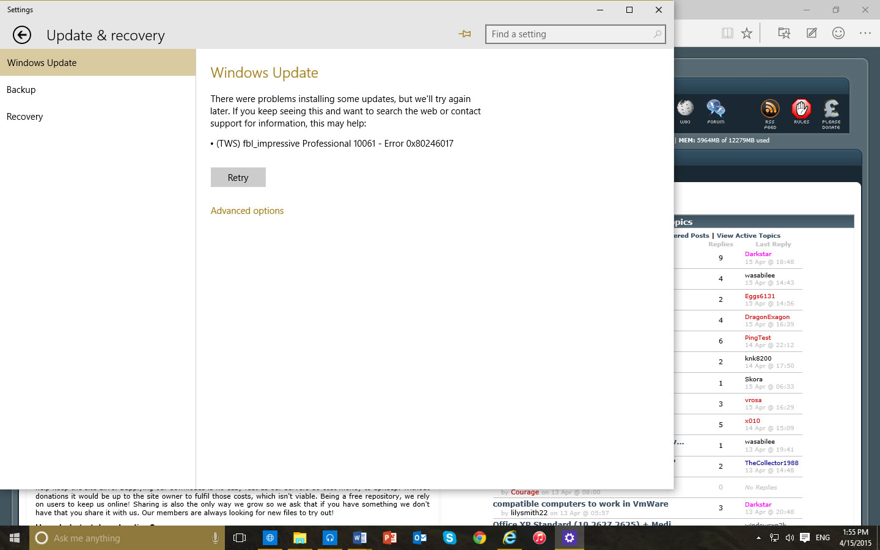Launch PowerPoint from the taskbar
880x550 pixels.
(389, 538)
